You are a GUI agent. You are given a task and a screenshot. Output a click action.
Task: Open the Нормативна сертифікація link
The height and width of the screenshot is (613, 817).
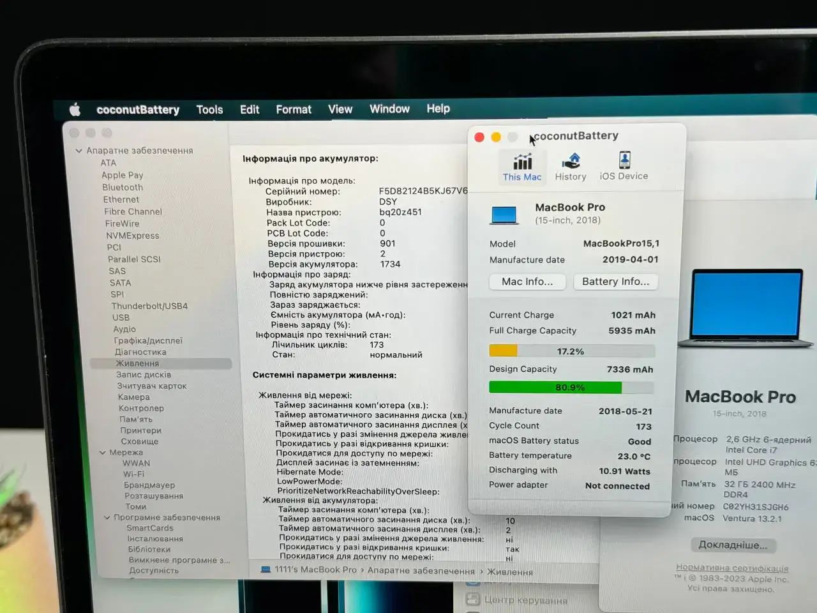(732, 568)
